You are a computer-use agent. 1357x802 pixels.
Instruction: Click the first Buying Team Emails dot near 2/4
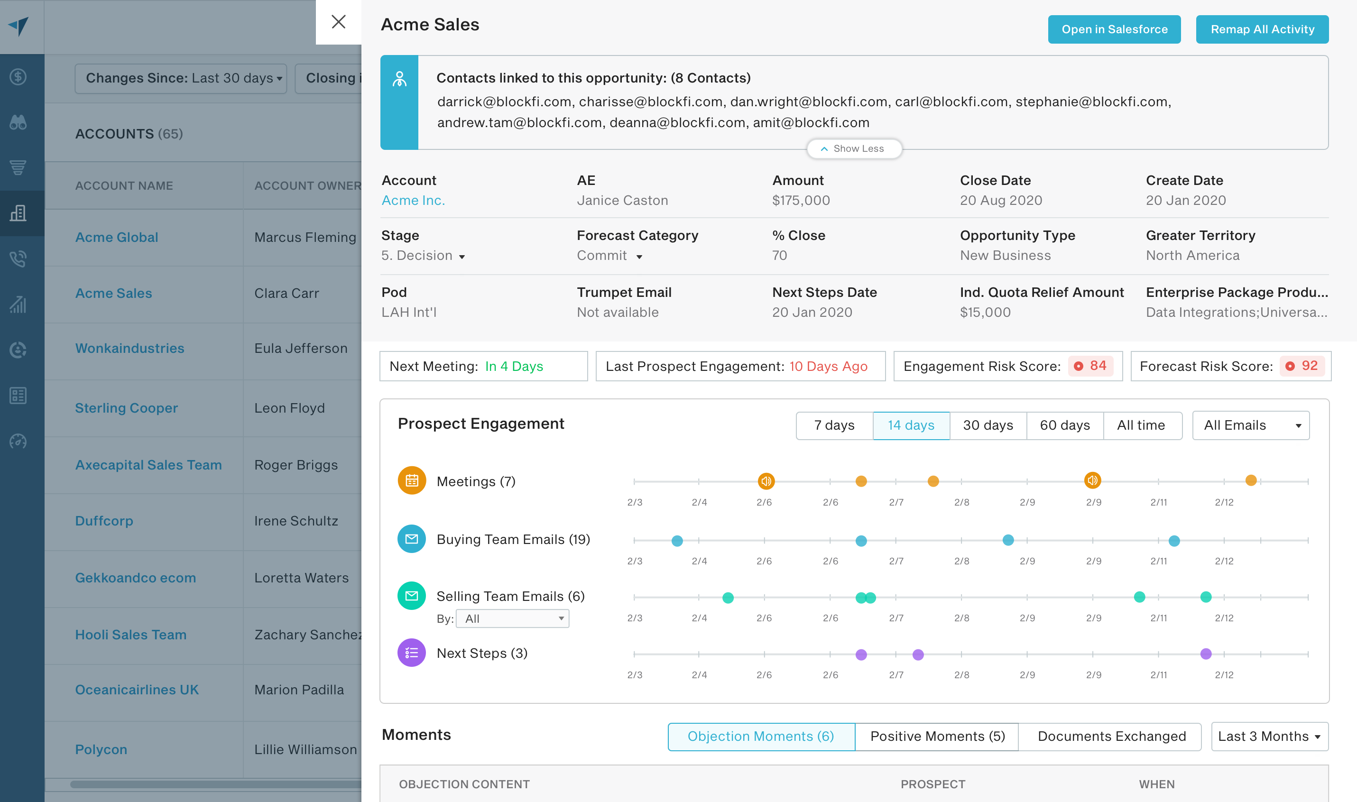(677, 540)
